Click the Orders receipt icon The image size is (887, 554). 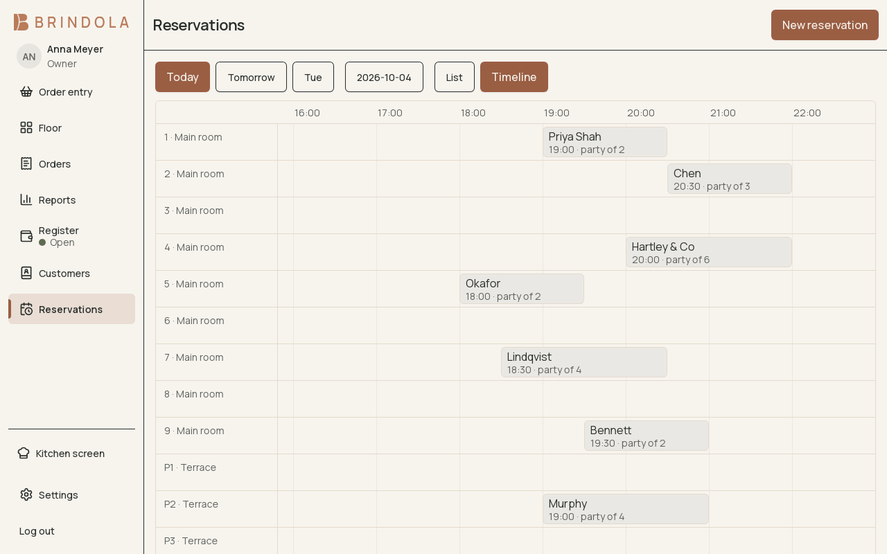click(x=26, y=163)
